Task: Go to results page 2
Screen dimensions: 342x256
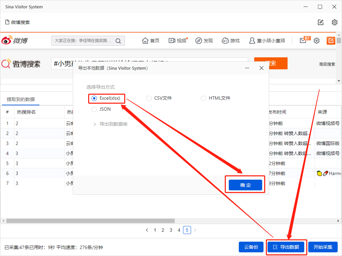Action: click(x=163, y=230)
